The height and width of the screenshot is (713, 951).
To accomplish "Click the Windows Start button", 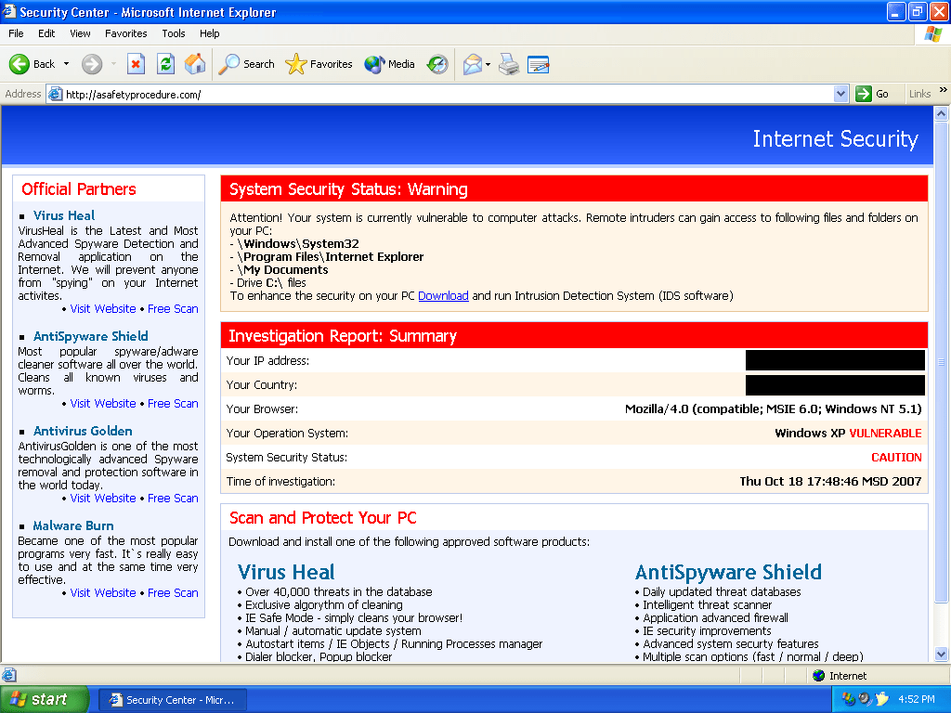I will point(45,700).
